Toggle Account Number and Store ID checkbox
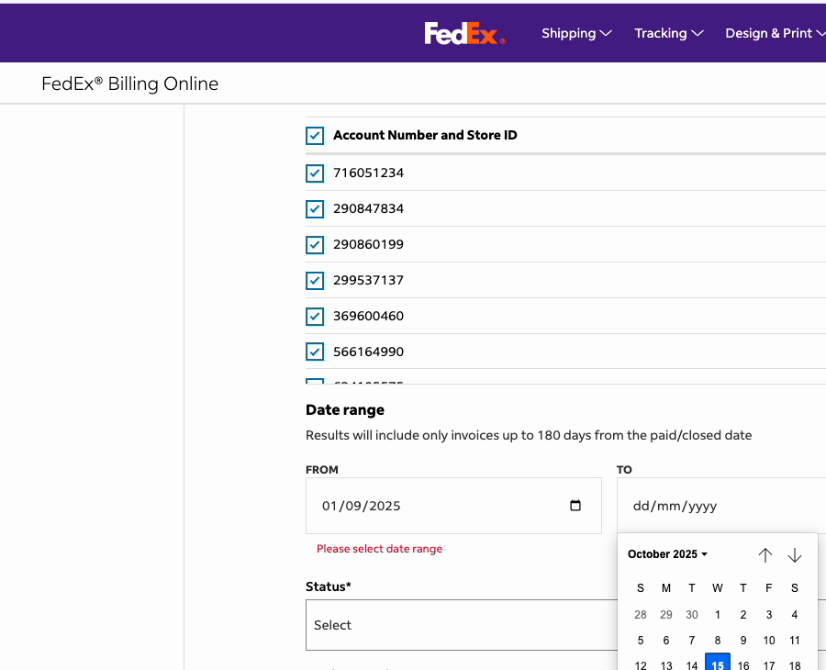The width and height of the screenshot is (826, 670). pos(315,135)
